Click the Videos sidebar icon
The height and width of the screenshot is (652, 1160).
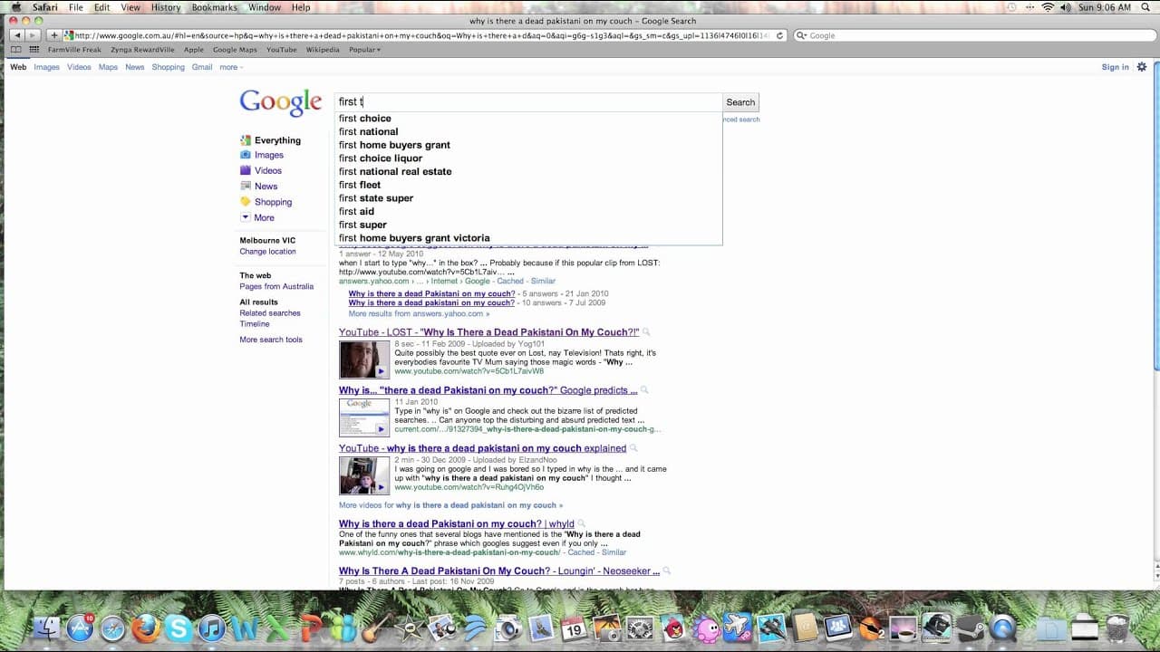[x=246, y=170]
